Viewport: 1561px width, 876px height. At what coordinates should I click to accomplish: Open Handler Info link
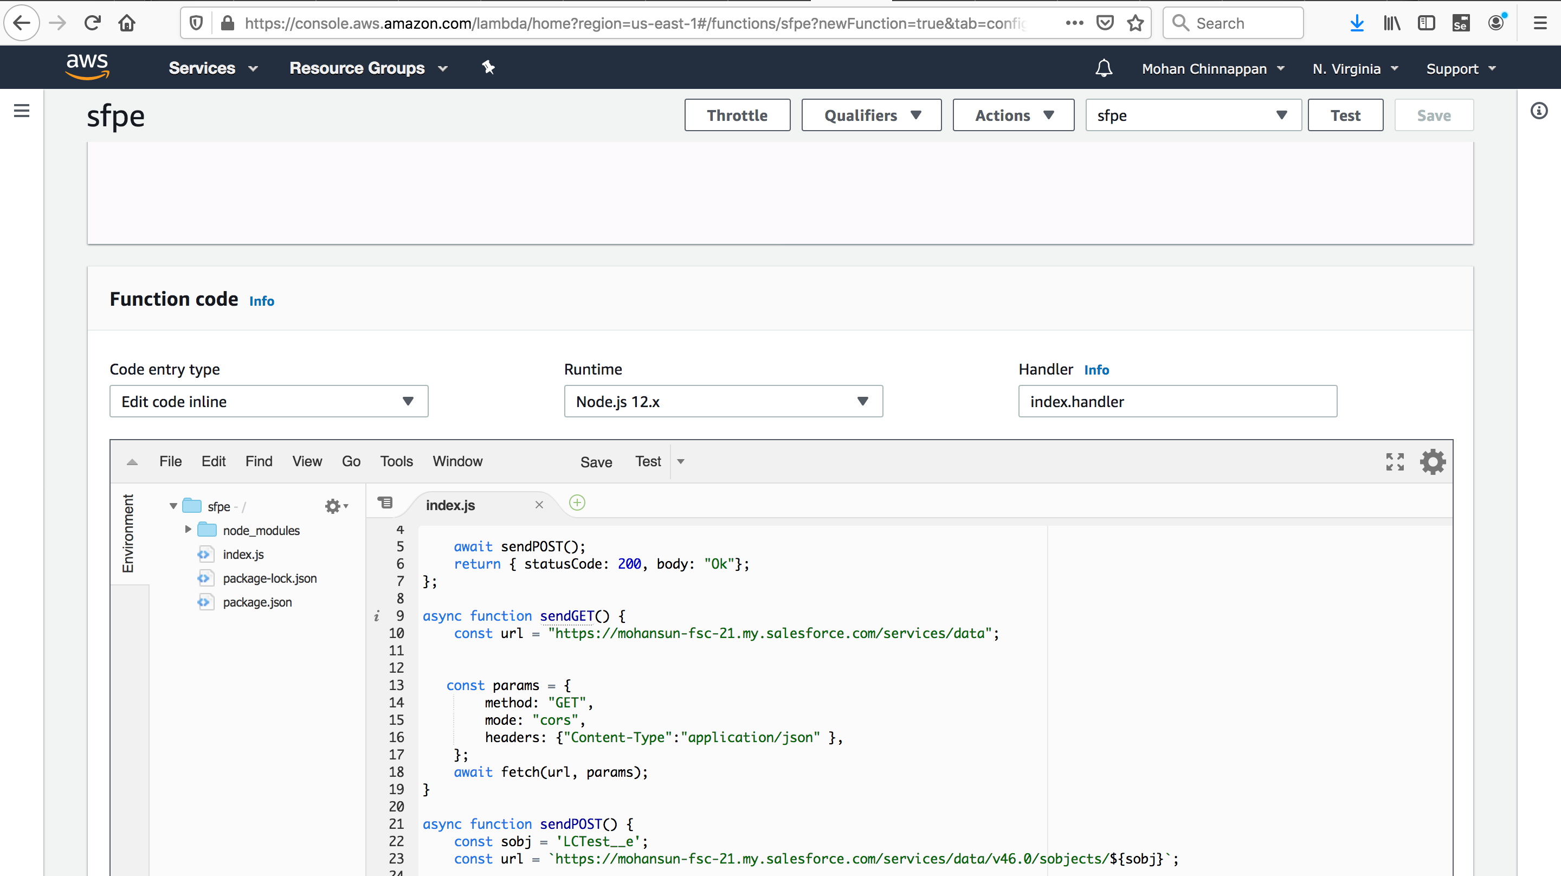pos(1096,370)
